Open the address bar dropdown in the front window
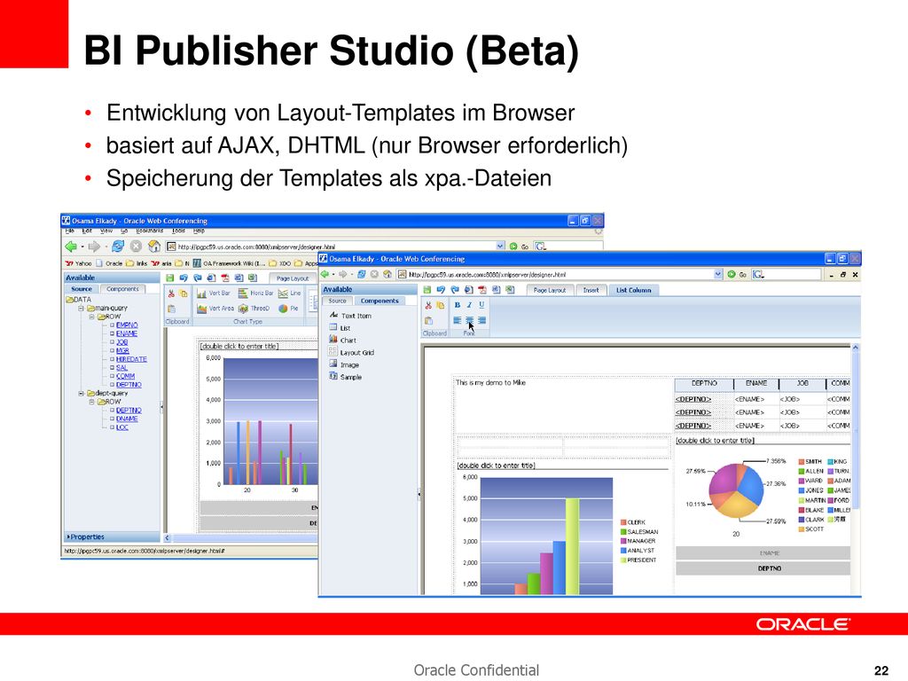The image size is (908, 681). (718, 275)
